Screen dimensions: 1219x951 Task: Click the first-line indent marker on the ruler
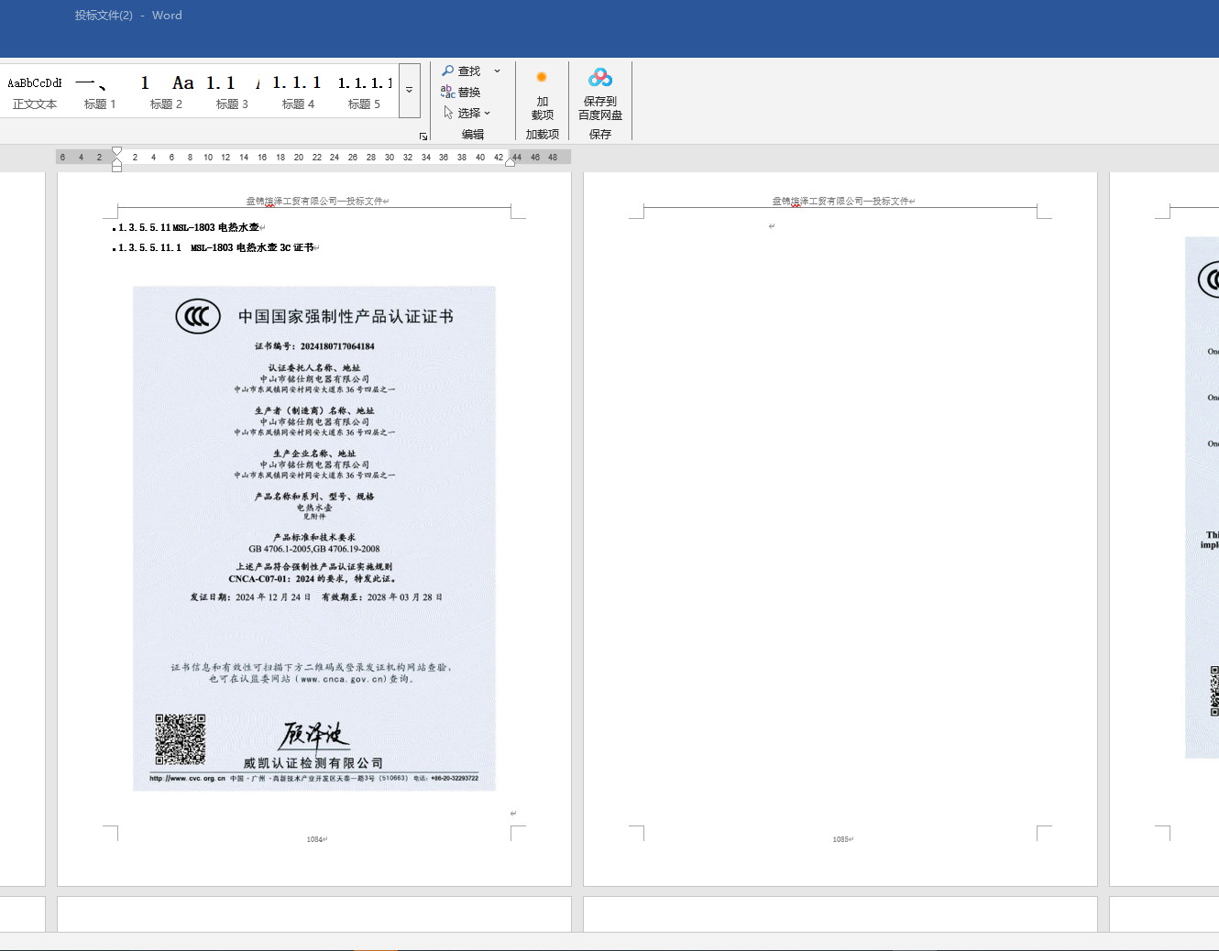click(116, 151)
